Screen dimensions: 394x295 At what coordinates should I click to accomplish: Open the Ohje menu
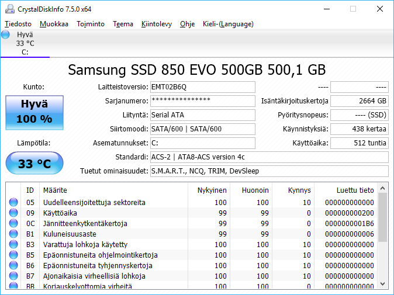pyautogui.click(x=188, y=24)
